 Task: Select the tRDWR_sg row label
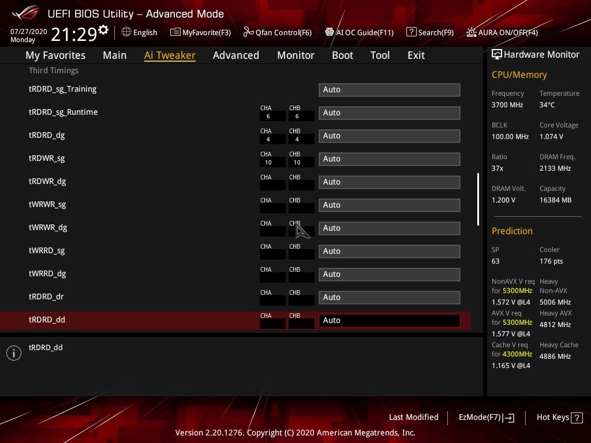(x=47, y=158)
